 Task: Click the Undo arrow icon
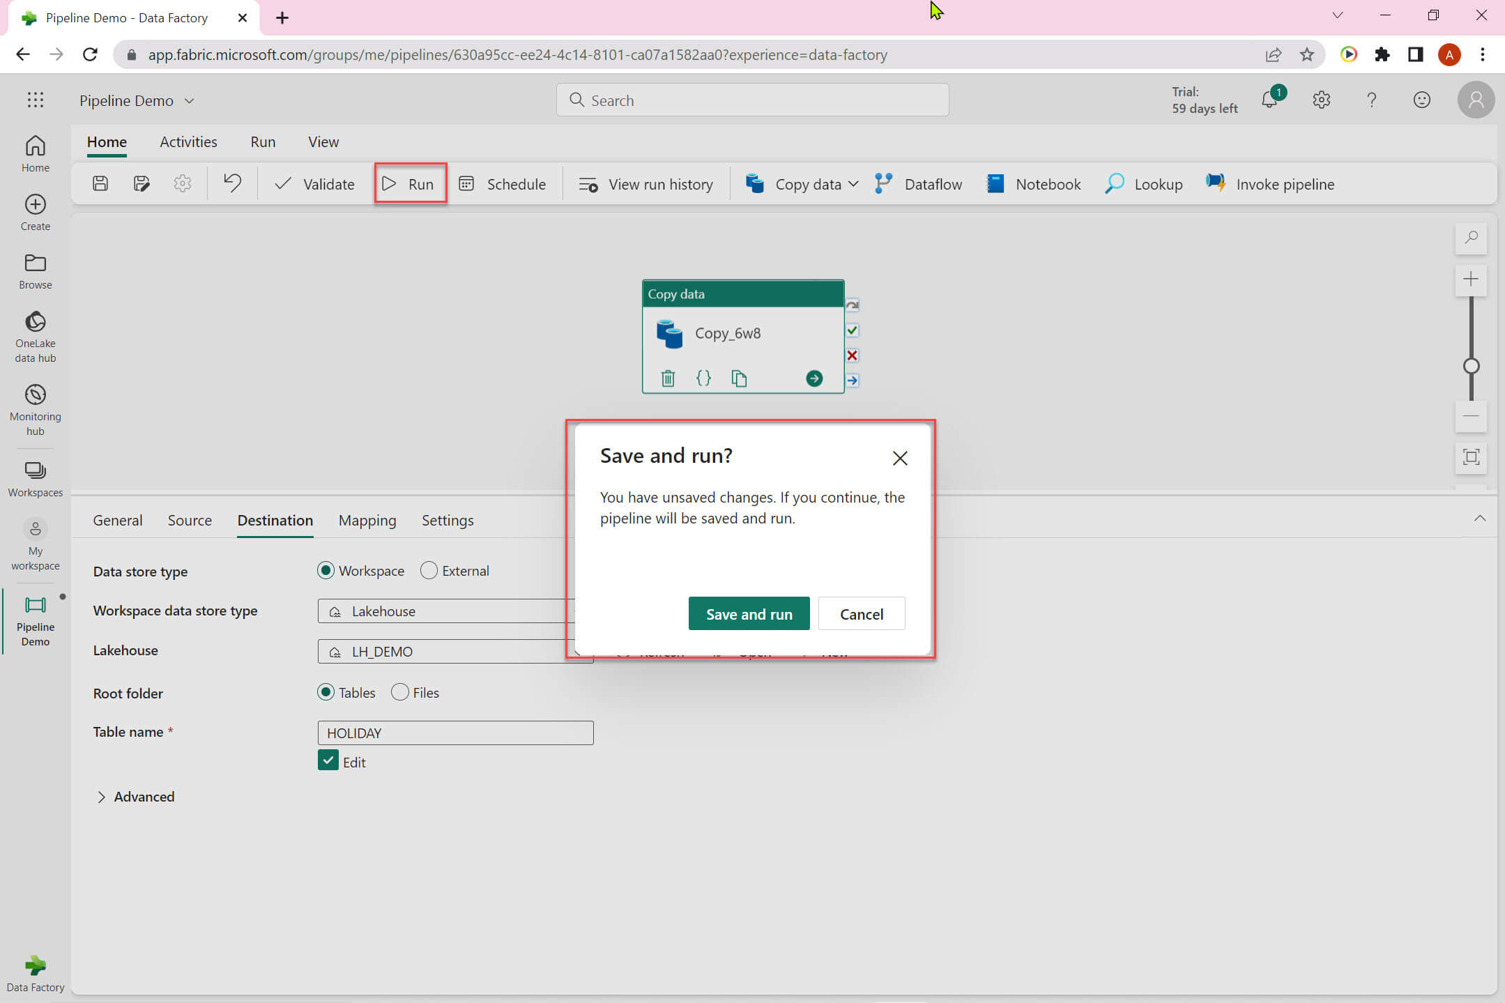[232, 183]
